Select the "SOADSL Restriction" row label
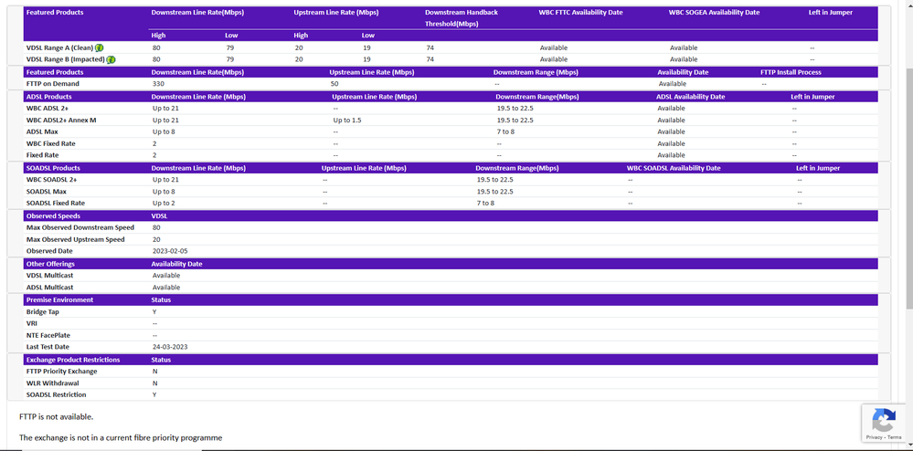913x451 pixels. [56, 394]
